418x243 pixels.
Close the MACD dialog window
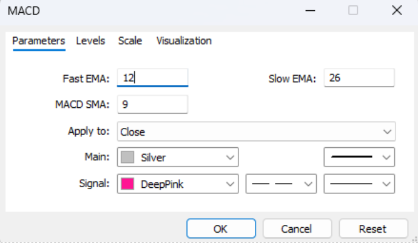point(397,10)
